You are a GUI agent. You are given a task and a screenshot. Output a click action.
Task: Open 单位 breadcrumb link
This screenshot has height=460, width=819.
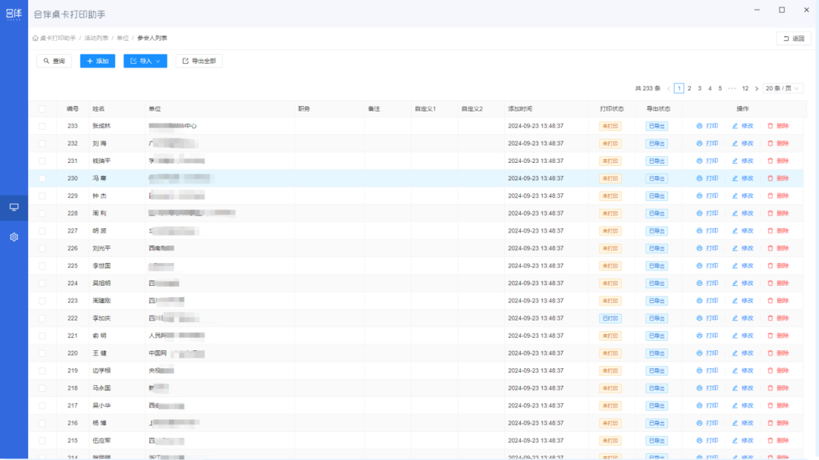[123, 38]
